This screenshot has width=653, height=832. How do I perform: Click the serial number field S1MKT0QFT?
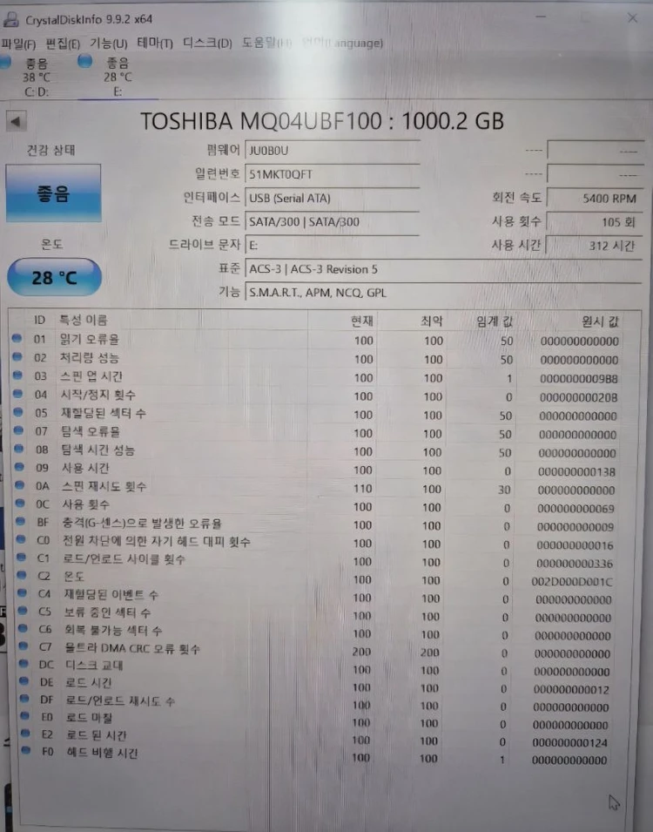(x=332, y=174)
